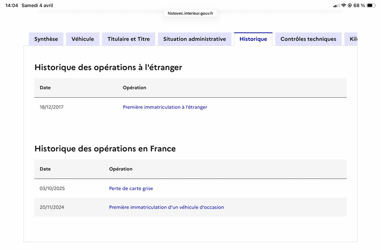Open the Contrôles techniques tab

(x=308, y=39)
